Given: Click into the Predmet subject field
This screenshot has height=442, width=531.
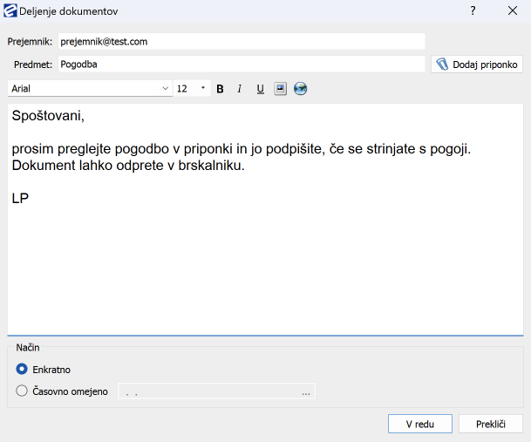Looking at the screenshot, I should 241,65.
